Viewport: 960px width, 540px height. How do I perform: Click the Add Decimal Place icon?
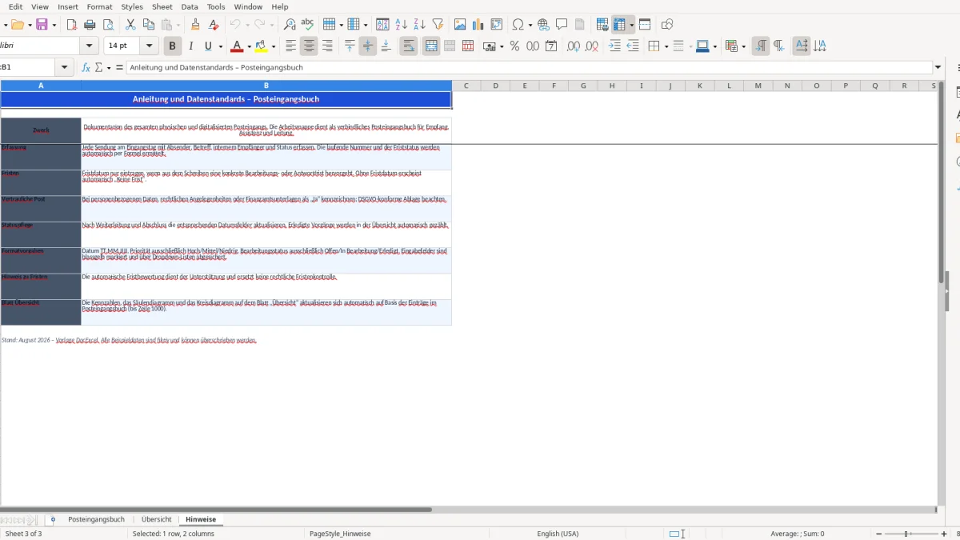(574, 46)
